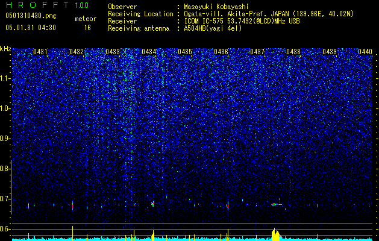This screenshot has height=241, width=379.
Task: Click the 0434 time marker
Action: (149, 52)
